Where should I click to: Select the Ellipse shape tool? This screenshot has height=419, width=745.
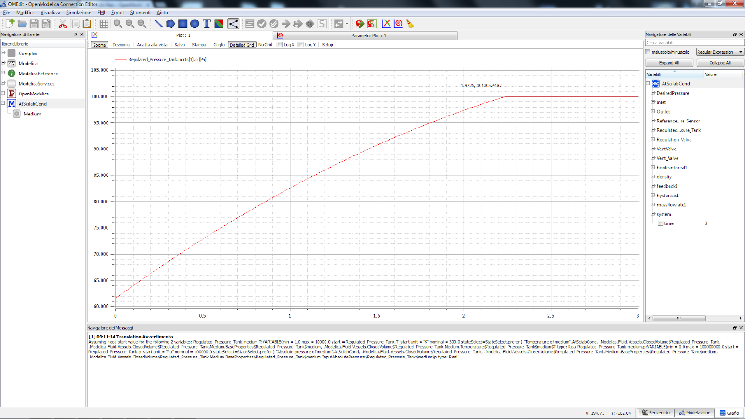[x=195, y=24]
